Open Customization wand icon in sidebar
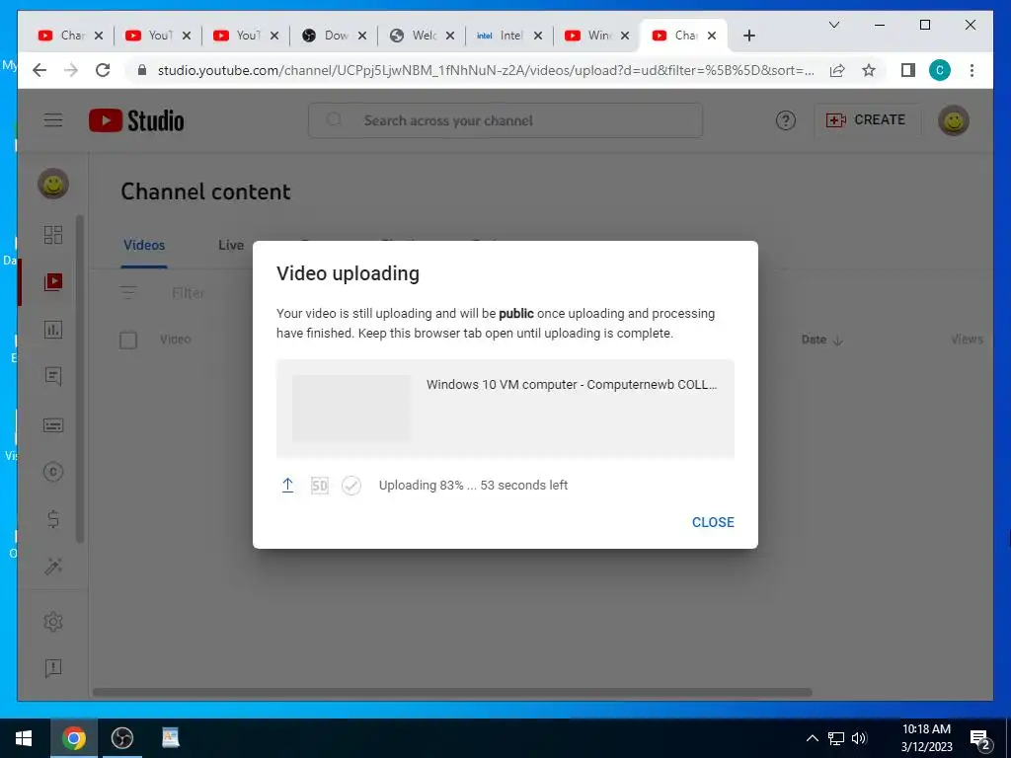The height and width of the screenshot is (758, 1011). (53, 567)
